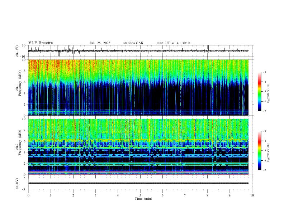Click the "7" tick on the Time axis
Image resolution: width=284 pixels, height=219 pixels.
click(x=185, y=195)
